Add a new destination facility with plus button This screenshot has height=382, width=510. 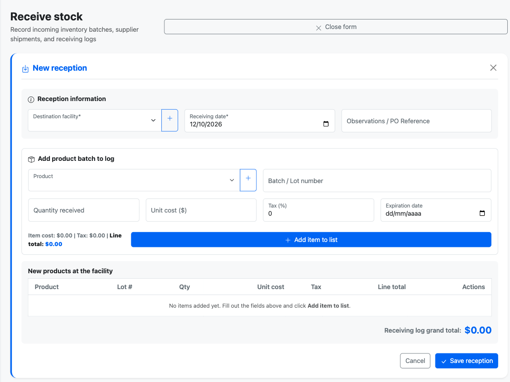[x=170, y=121]
